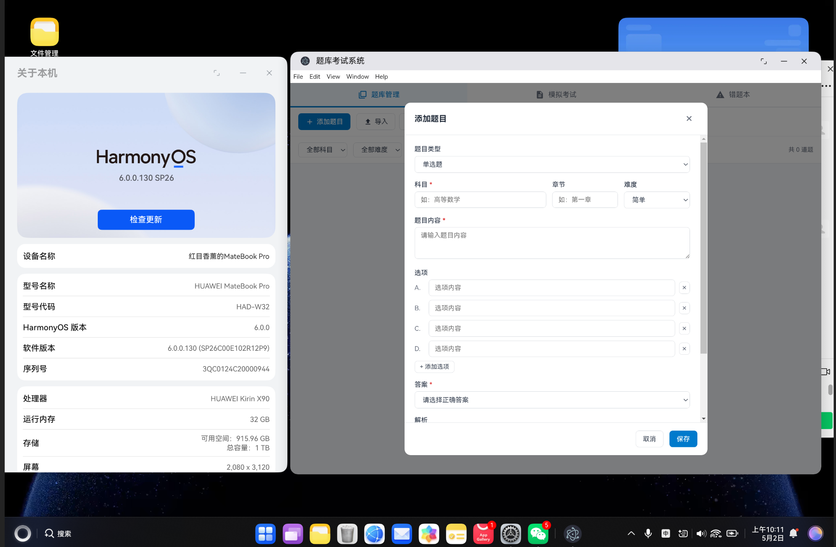The width and height of the screenshot is (836, 547).
Task: Open the Mail app in dock
Action: pos(401,533)
